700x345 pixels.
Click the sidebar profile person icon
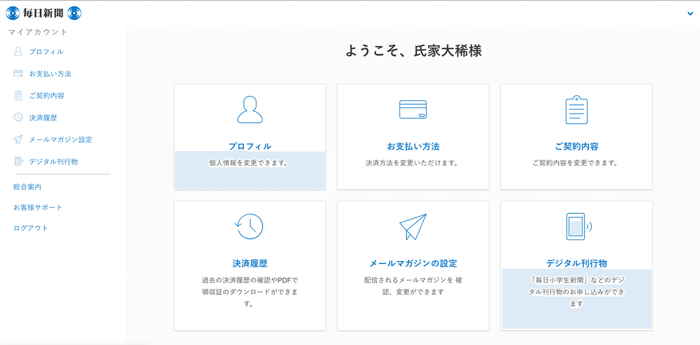coord(18,51)
